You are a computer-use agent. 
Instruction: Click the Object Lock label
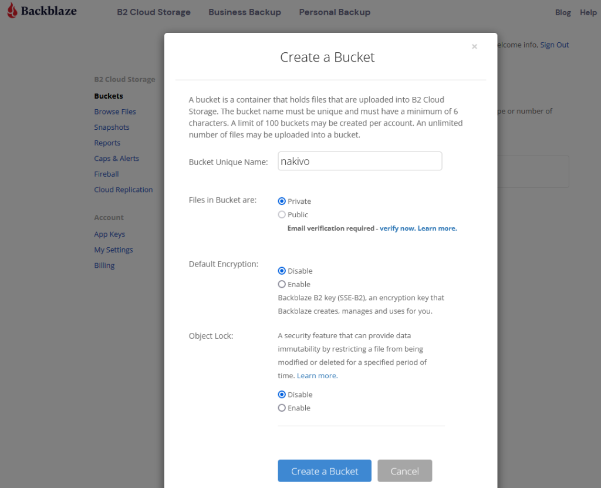(211, 336)
